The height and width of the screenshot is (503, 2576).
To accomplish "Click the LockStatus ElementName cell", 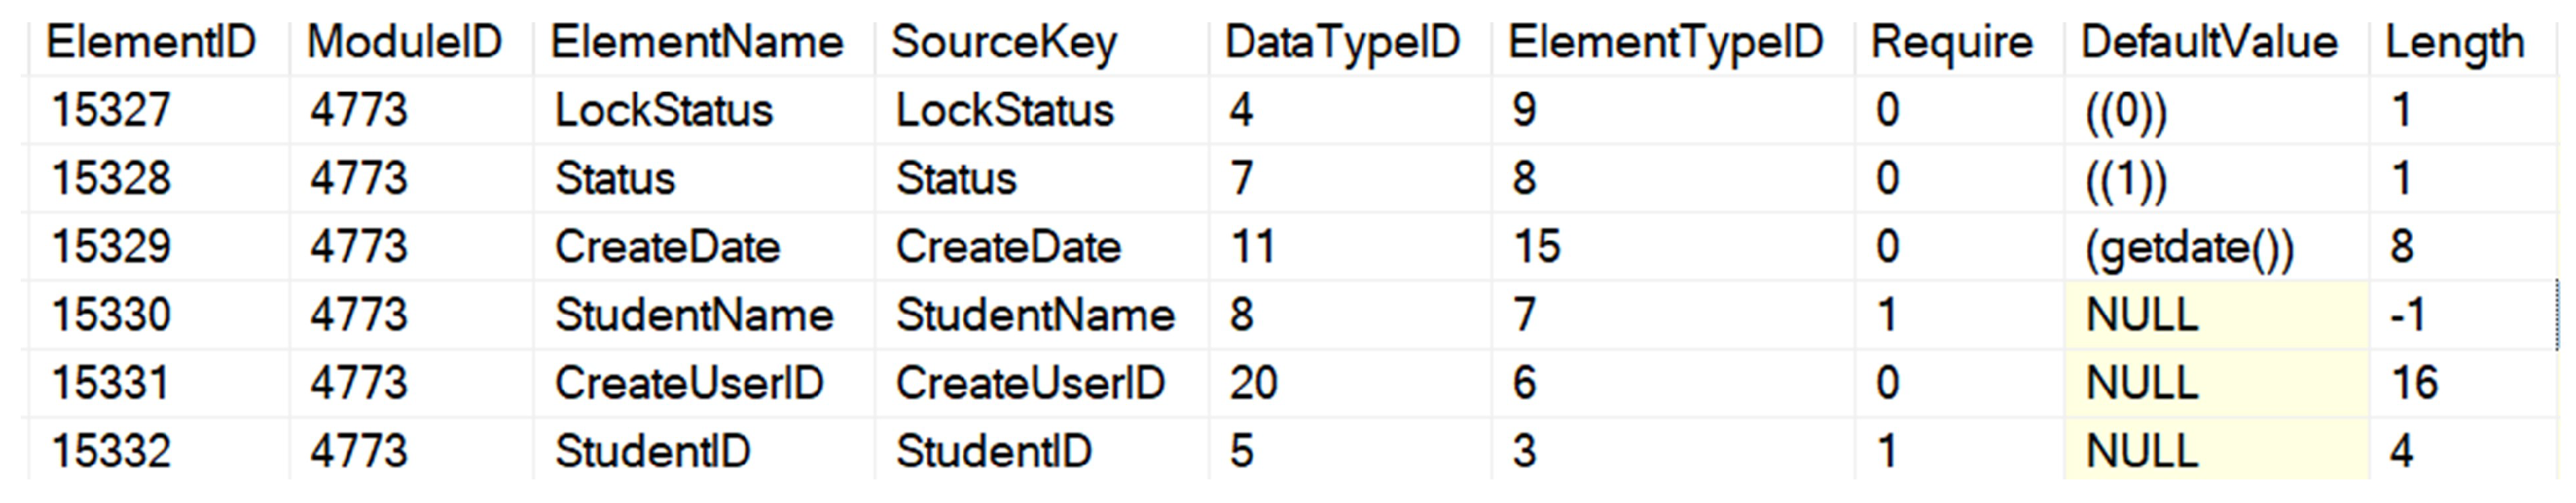I will pyautogui.click(x=664, y=110).
